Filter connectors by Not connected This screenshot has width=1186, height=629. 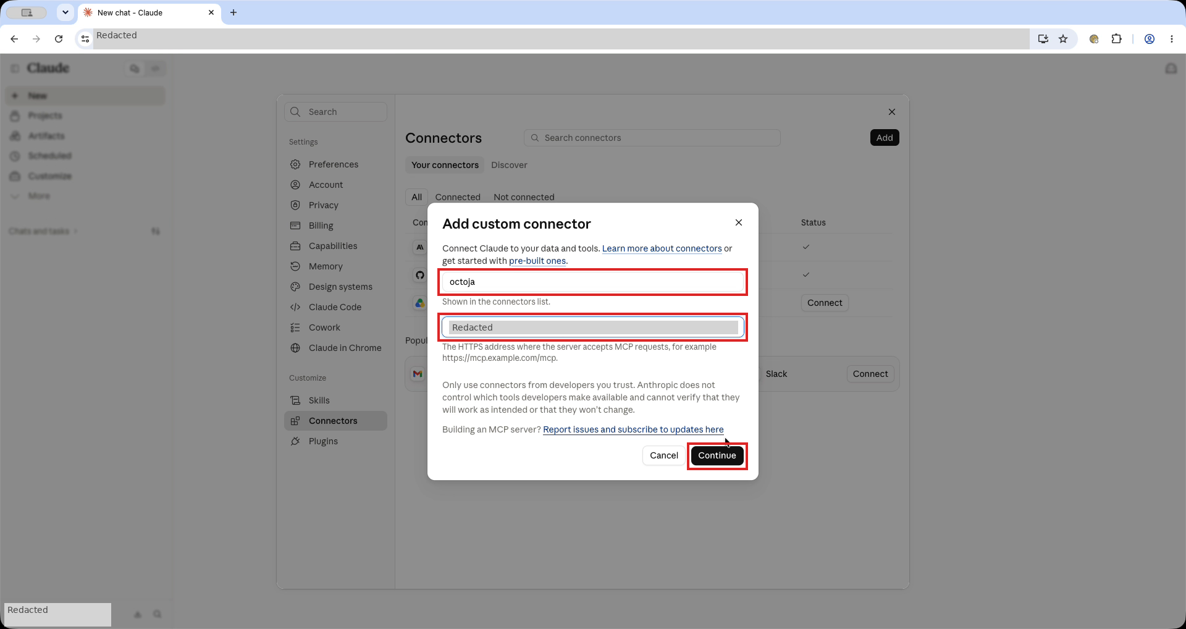(x=524, y=197)
